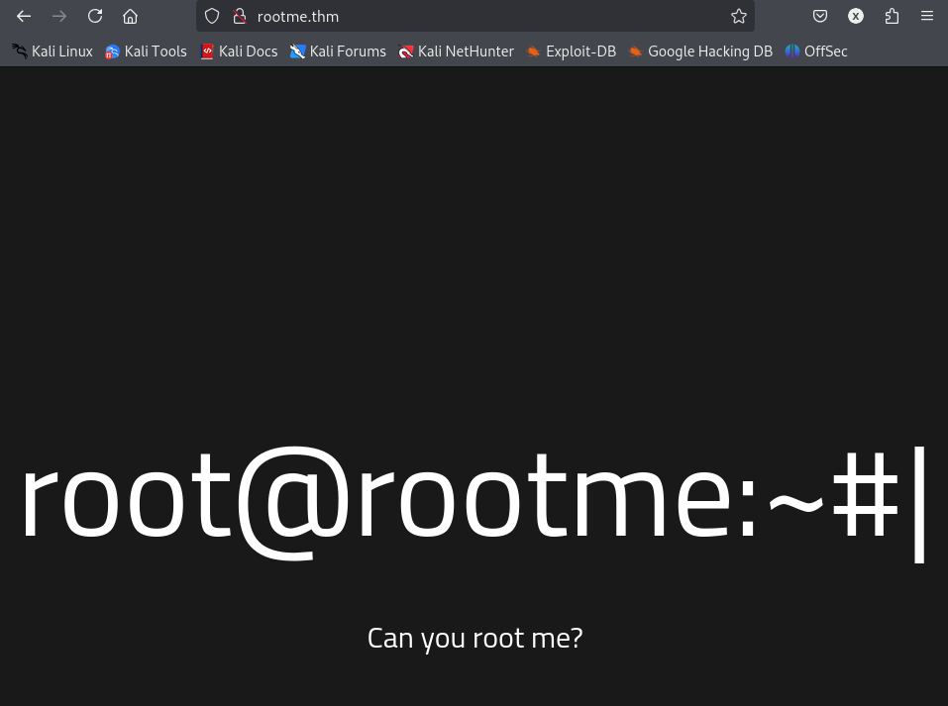Open the Google Hacking DB bookmark
Image resolution: width=948 pixels, height=706 pixels.
point(700,51)
